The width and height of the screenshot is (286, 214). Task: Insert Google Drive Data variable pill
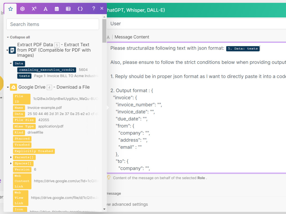click(x=19, y=114)
